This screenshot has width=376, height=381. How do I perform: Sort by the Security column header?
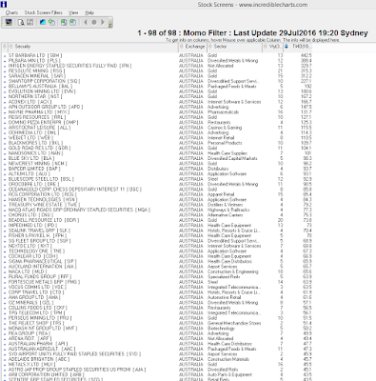[93, 47]
